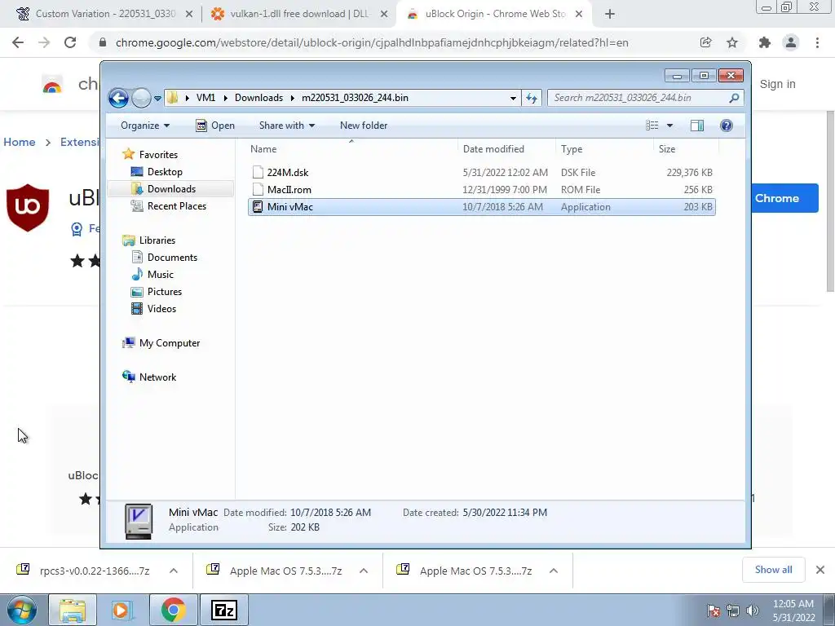The height and width of the screenshot is (626, 835).
Task: Open the recent locations dropdown arrow
Action: pos(157,99)
